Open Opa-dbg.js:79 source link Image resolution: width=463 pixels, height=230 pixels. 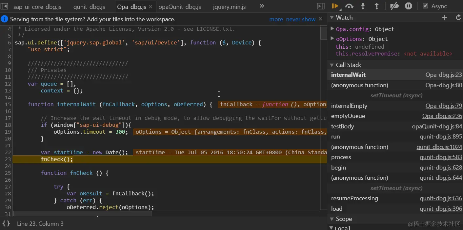pyautogui.click(x=444, y=106)
